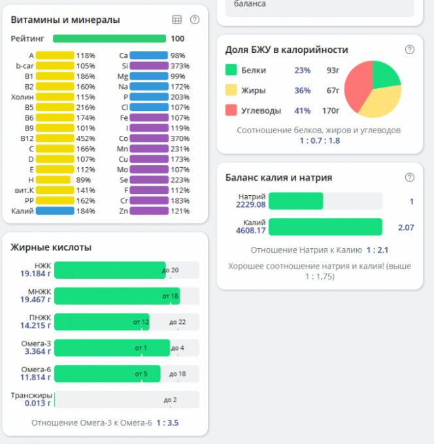Open help for Доля БЖУ в калорийности
434x444 pixels.
click(410, 50)
